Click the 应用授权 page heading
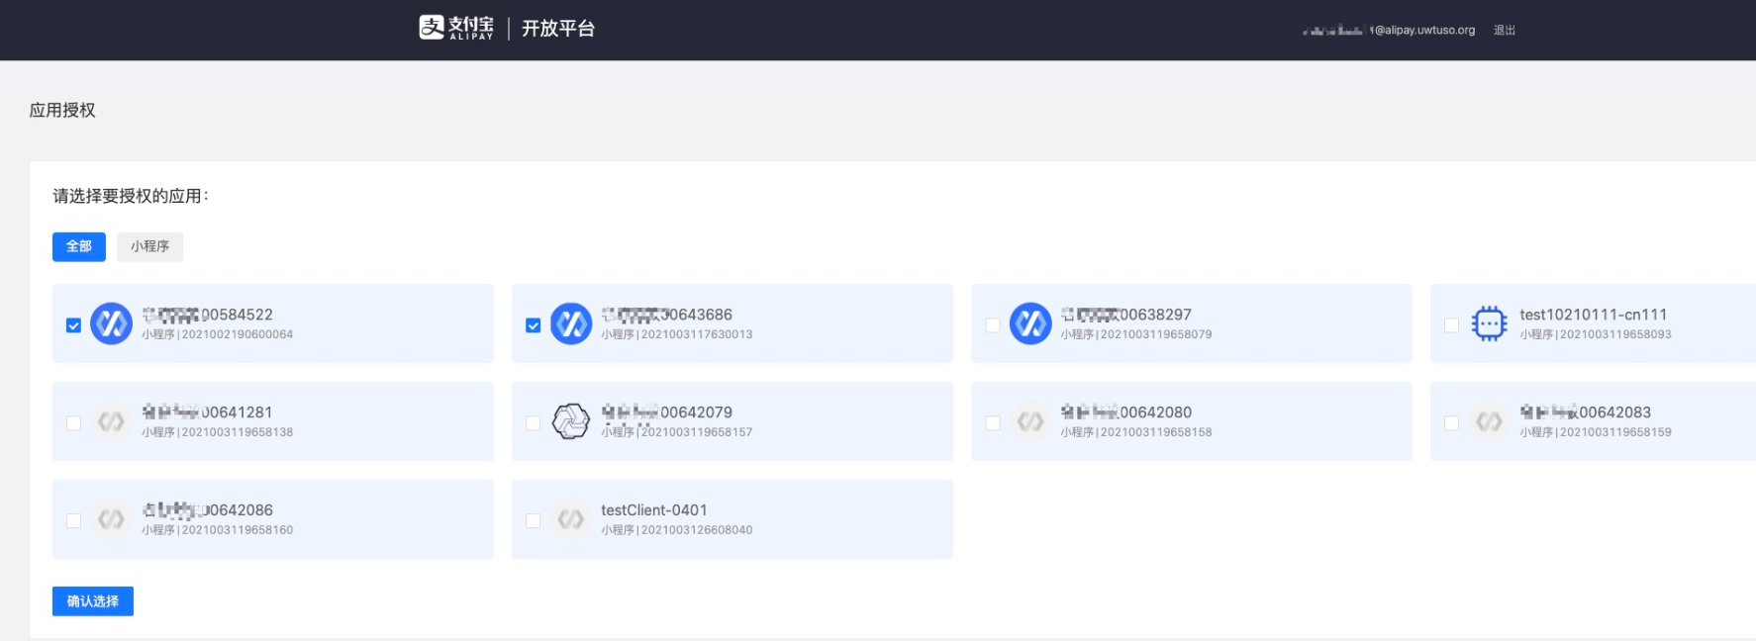This screenshot has height=641, width=1756. 62,110
